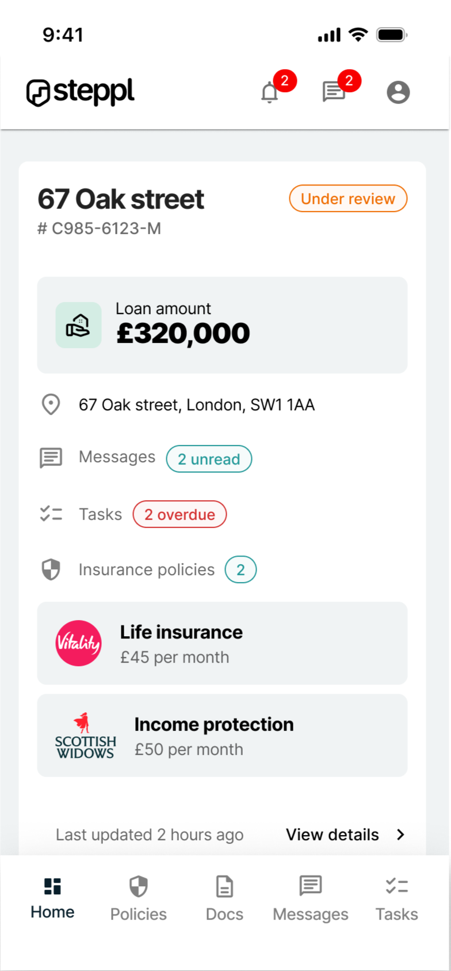Click the loan amount house icon

coord(78,325)
